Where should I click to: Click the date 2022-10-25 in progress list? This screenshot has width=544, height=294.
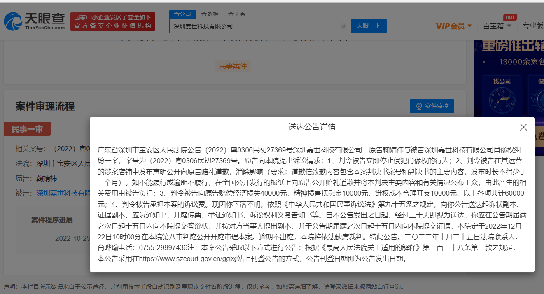pyautogui.click(x=72, y=238)
